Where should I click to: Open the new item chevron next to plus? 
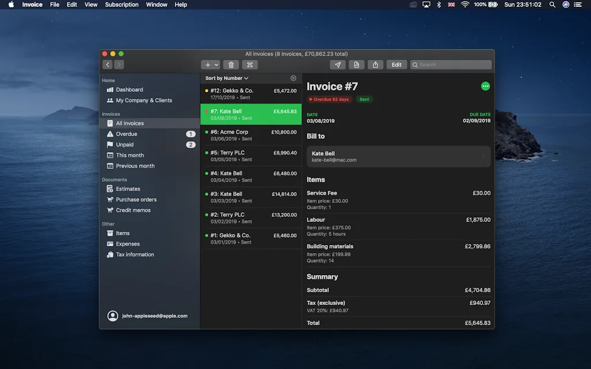pyautogui.click(x=214, y=65)
